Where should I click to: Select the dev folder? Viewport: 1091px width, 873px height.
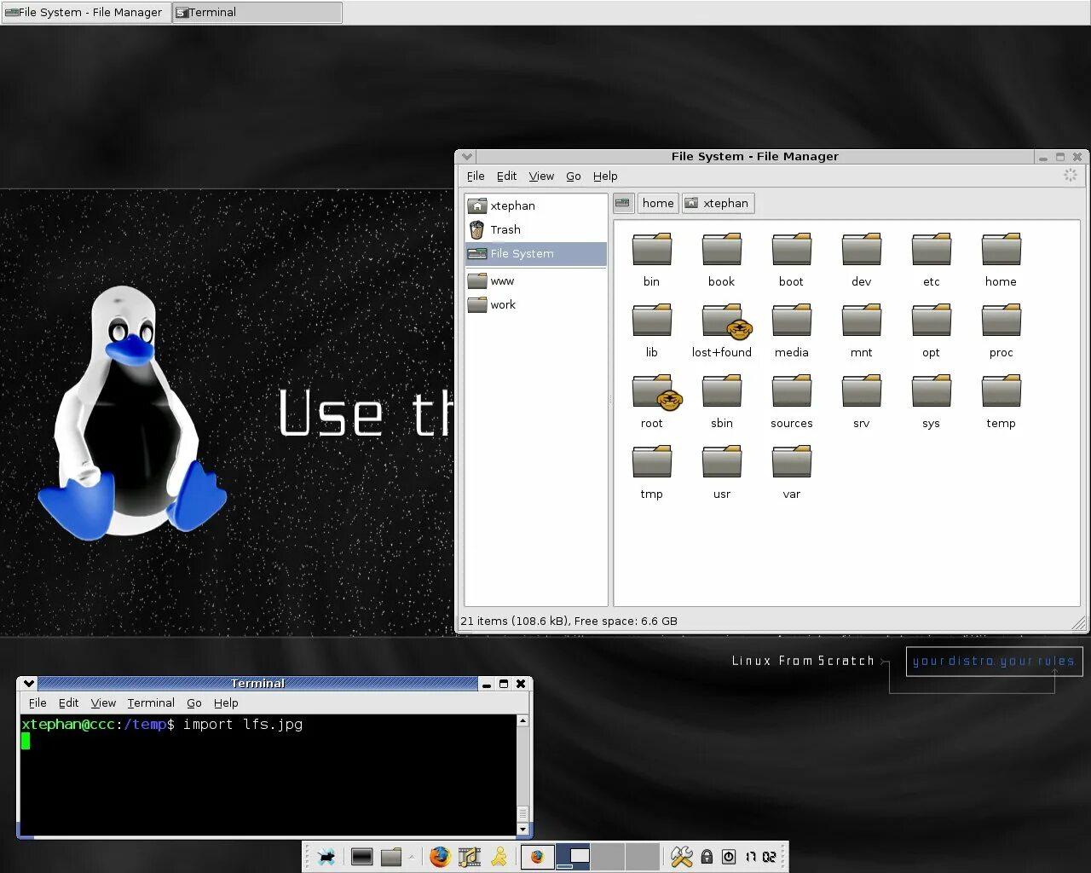coord(862,259)
